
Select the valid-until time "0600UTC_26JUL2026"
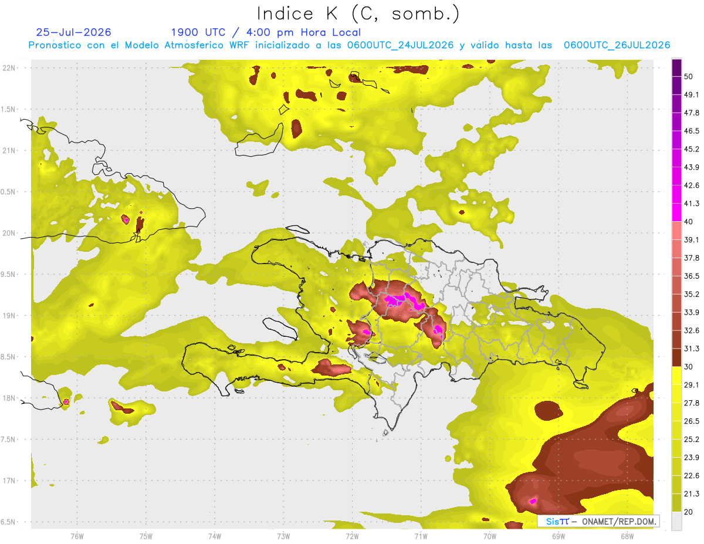[x=617, y=45]
